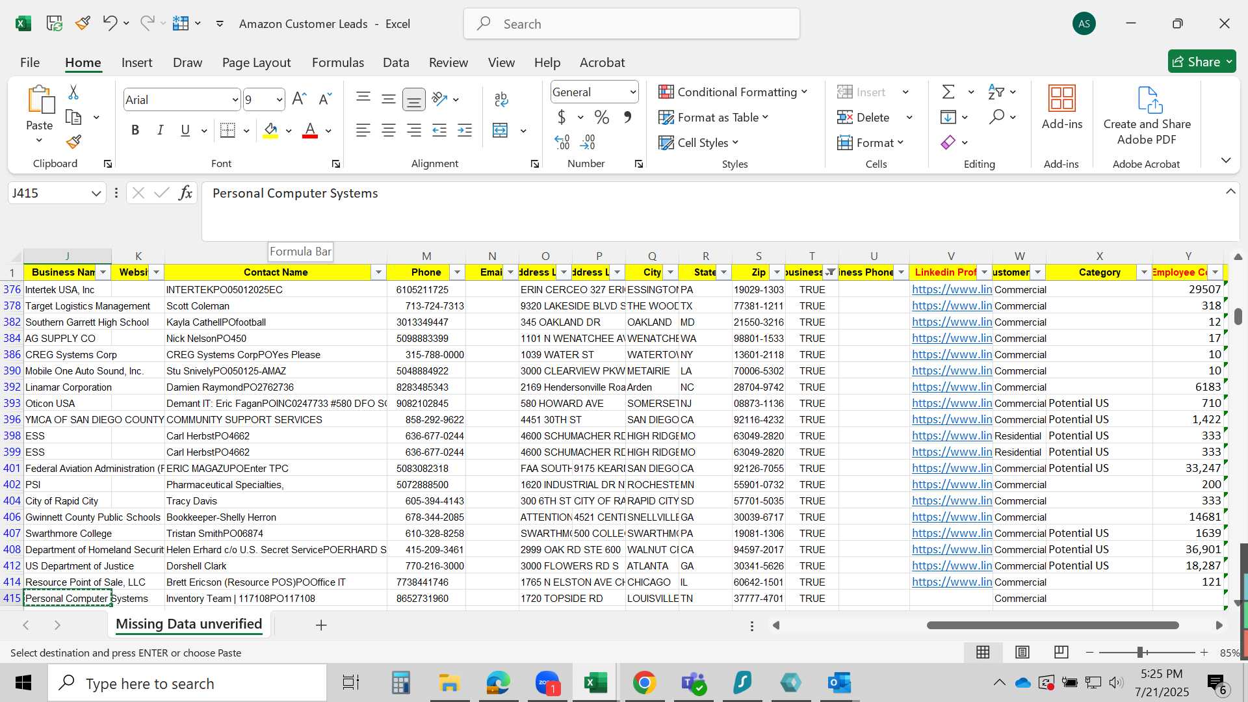Click the yellow Fill Color swatch
1248x702 pixels.
pos(270,131)
